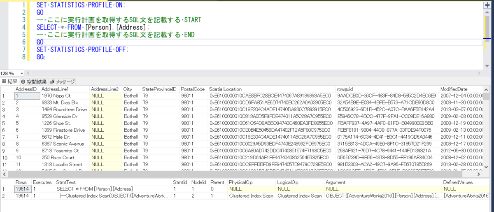Click the StmtText column header

tap(113, 182)
